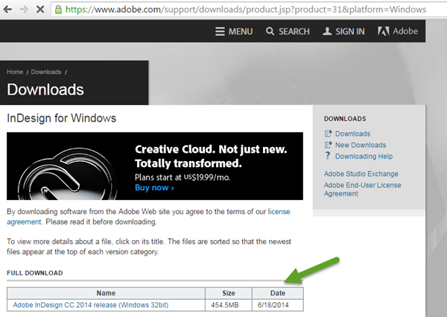447x317 pixels.
Task: Open the MENU label in header
Action: point(241,31)
